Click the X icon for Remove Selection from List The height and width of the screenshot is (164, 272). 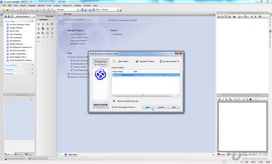tap(114, 101)
